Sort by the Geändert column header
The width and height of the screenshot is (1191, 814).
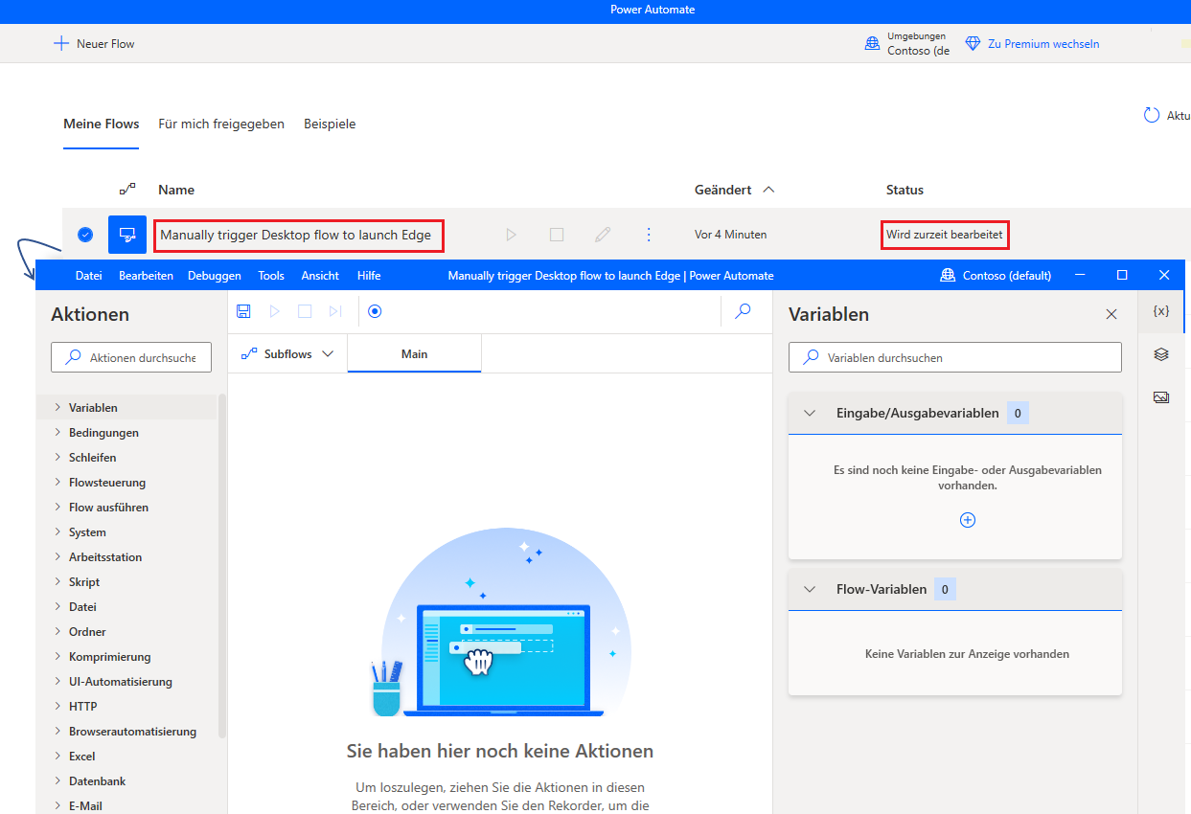point(734,190)
